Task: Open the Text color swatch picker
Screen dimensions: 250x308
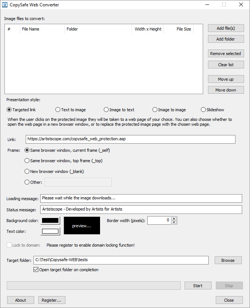Action: 50,231
